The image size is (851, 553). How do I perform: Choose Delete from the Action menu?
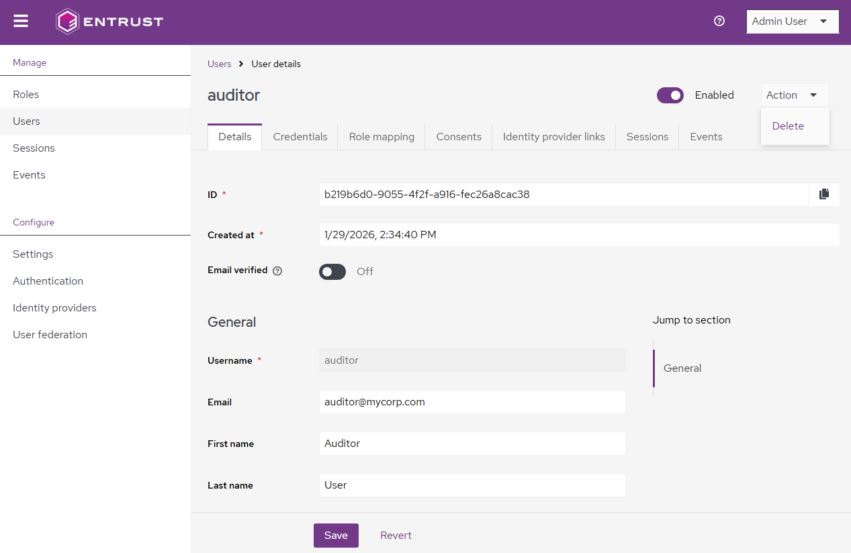pyautogui.click(x=788, y=126)
